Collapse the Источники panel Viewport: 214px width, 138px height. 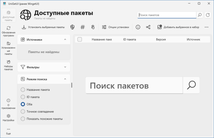coord(65,39)
